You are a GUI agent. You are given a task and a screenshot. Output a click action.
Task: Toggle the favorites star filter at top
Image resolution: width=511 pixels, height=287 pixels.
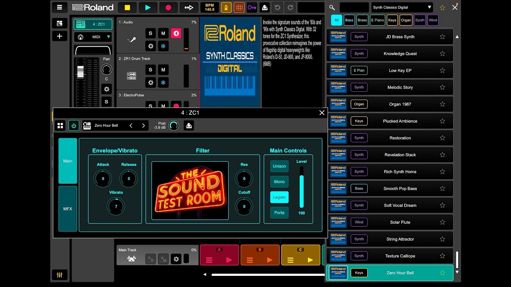coord(442,7)
